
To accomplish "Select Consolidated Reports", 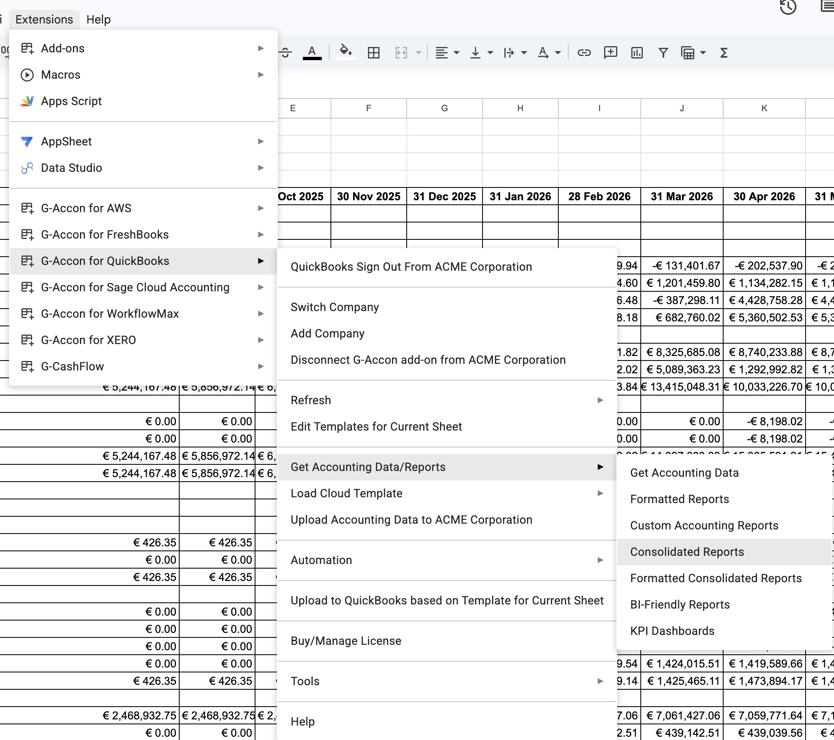I will tap(724, 552).
